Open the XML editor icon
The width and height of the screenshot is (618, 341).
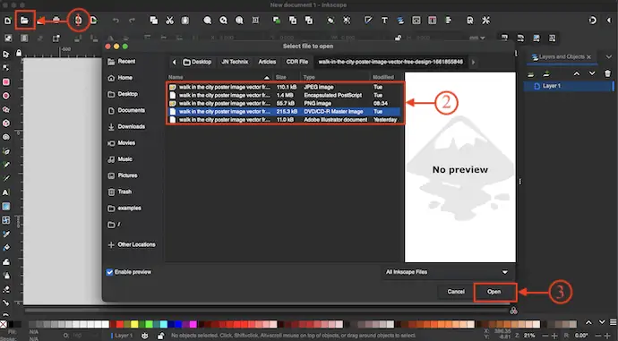coord(416,21)
